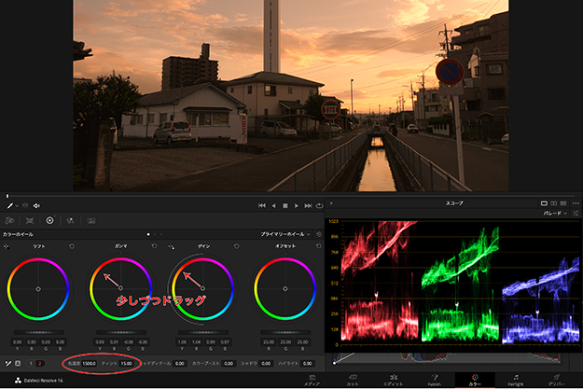The width and height of the screenshot is (583, 389).
Task: Click the ガンマ master wheel slider
Action: tap(119, 331)
